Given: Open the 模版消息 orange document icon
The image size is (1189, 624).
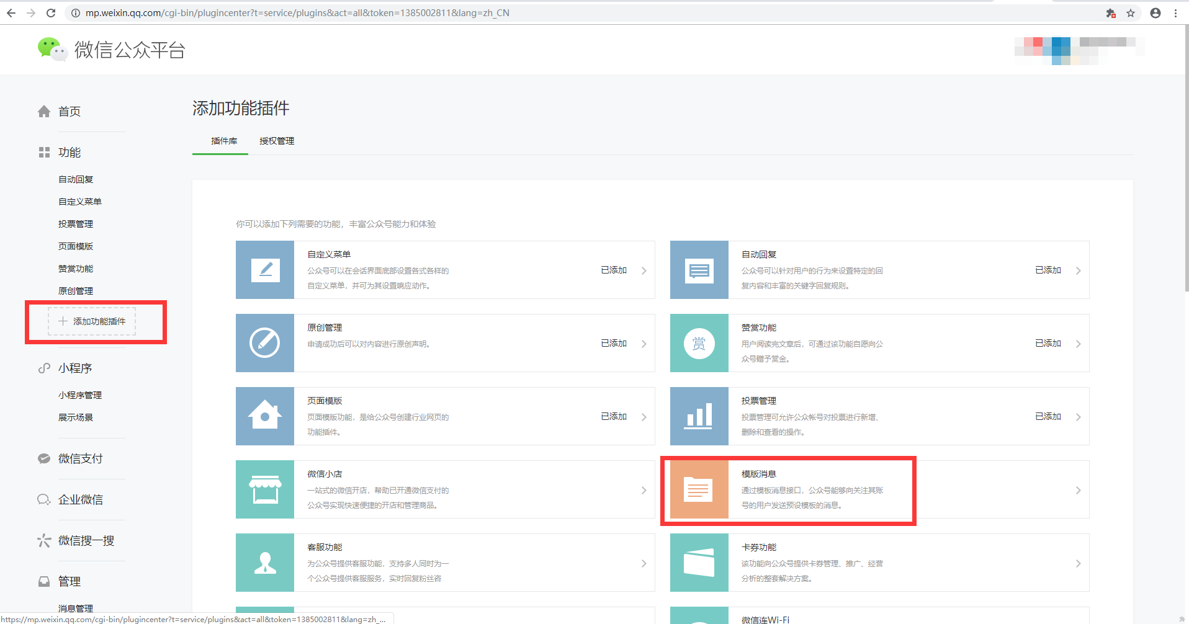Looking at the screenshot, I should pyautogui.click(x=699, y=489).
